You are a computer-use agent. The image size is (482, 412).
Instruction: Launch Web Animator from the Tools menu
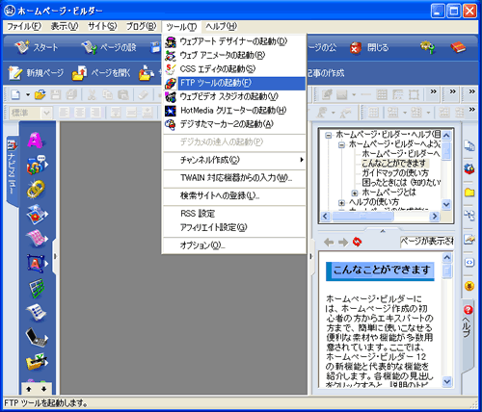pyautogui.click(x=234, y=55)
